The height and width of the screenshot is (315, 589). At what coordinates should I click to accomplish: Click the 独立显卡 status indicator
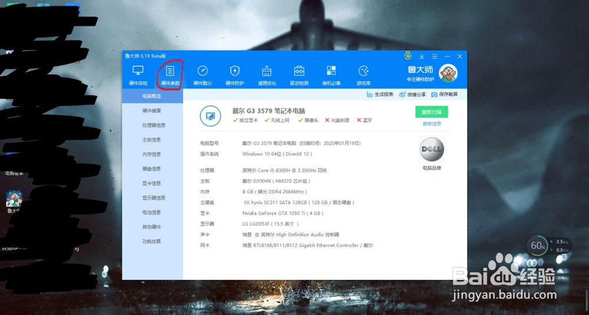point(245,120)
